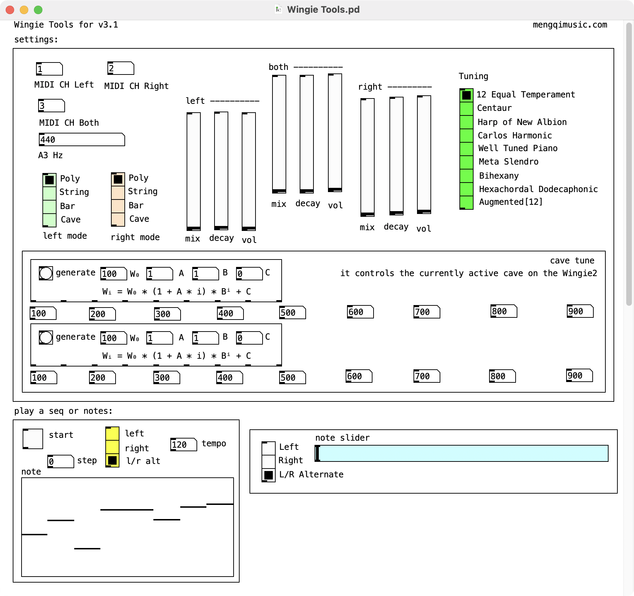Select Poly in right mode radio

[118, 179]
